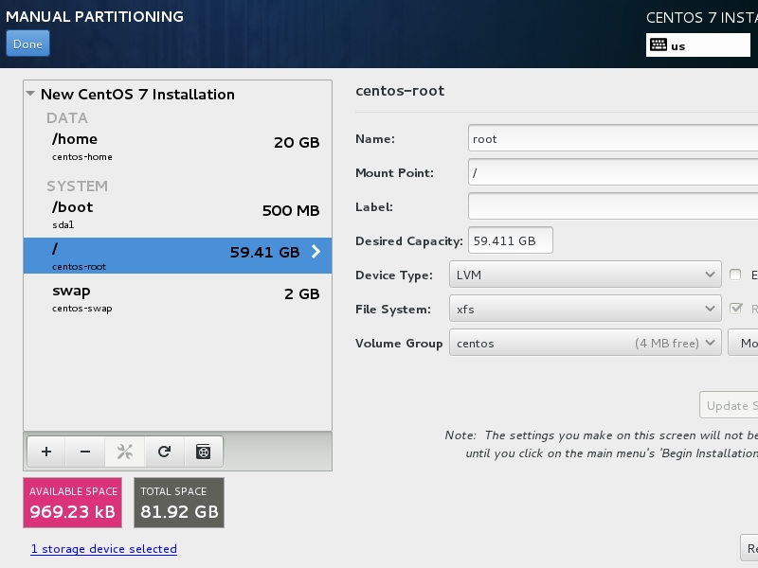The width and height of the screenshot is (758, 568).
Task: Click the keyboard layout icon
Action: (x=658, y=44)
